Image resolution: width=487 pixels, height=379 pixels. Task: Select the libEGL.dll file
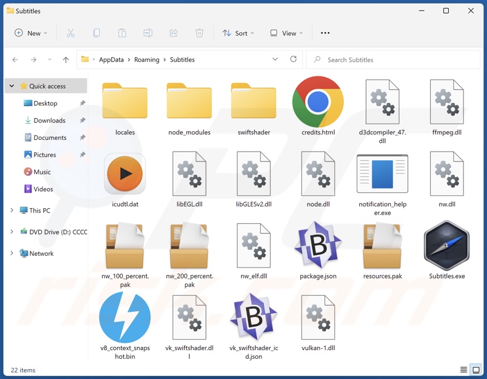pyautogui.click(x=189, y=179)
